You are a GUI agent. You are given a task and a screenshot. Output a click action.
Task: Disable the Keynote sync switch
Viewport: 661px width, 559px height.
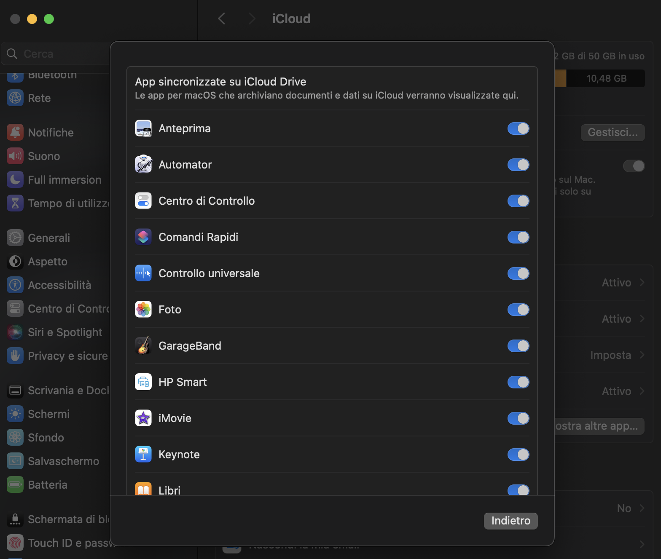[x=518, y=455]
